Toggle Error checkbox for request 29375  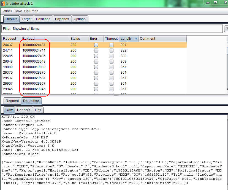coord(96,73)
